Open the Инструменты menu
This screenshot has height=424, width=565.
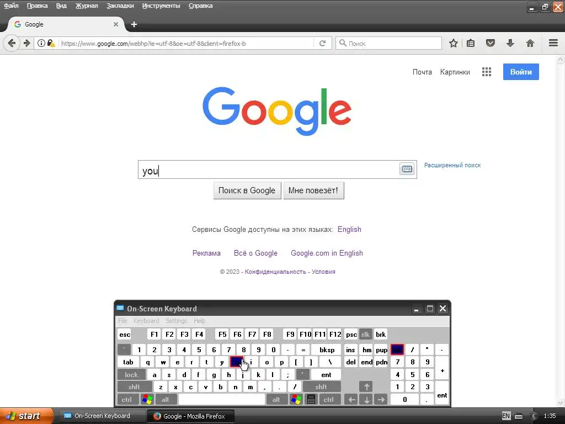click(161, 6)
